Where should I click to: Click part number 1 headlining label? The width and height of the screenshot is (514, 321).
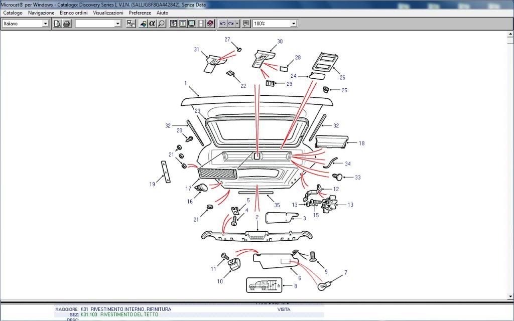point(185,83)
